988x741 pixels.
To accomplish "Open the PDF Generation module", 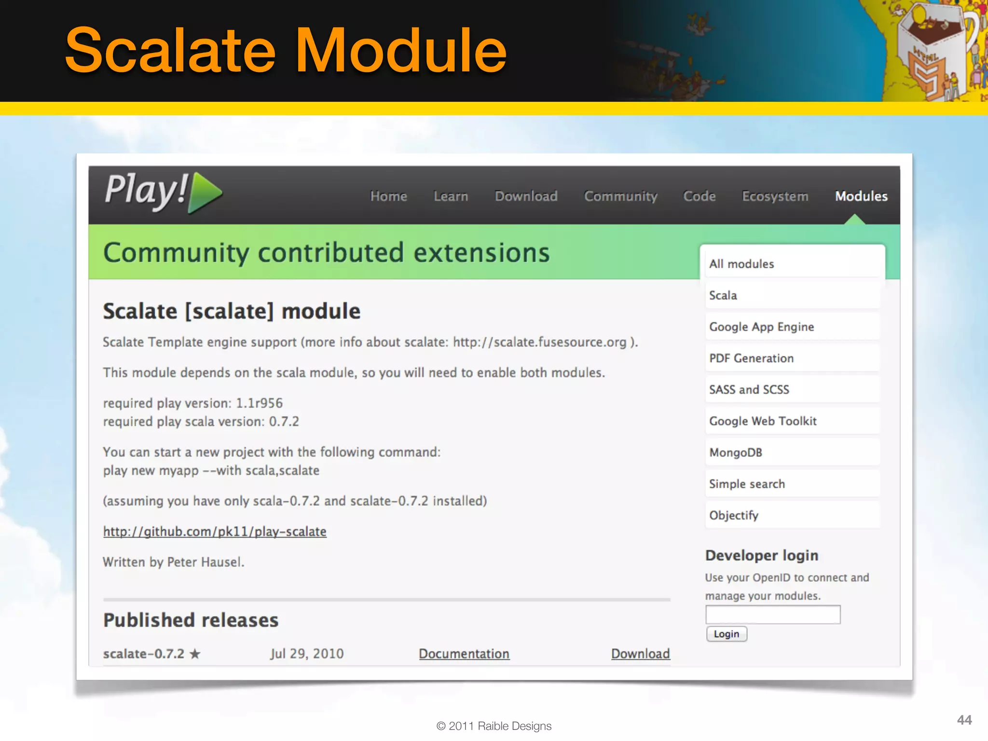I will click(792, 358).
